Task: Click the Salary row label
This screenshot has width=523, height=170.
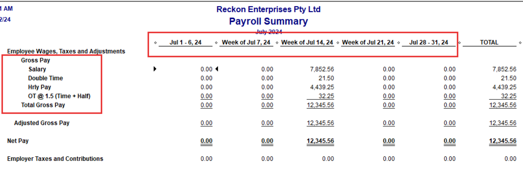Action: (x=37, y=69)
